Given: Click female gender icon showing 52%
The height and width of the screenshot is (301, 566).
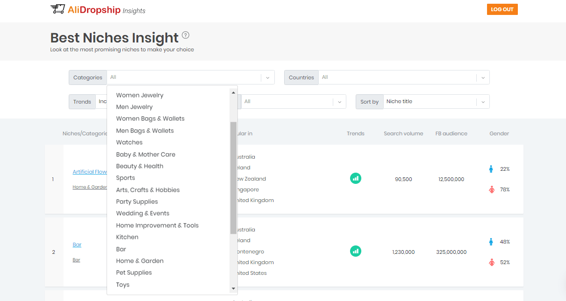Looking at the screenshot, I should [491, 262].
